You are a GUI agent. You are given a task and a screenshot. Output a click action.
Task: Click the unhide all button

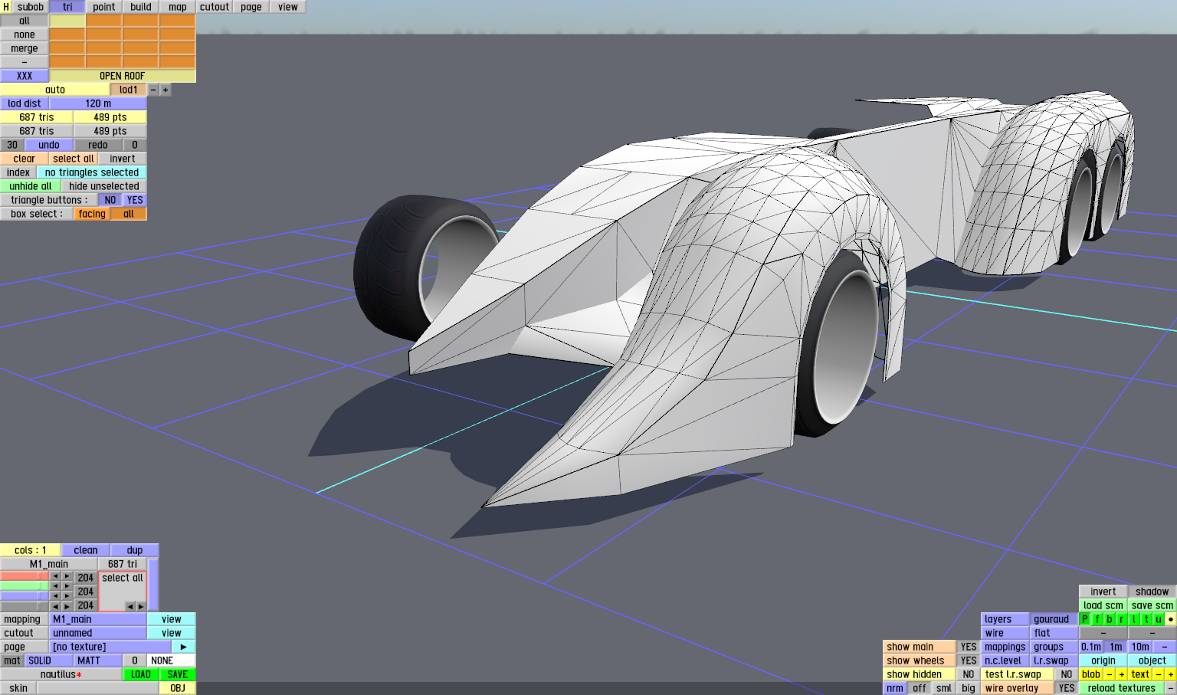[x=31, y=186]
